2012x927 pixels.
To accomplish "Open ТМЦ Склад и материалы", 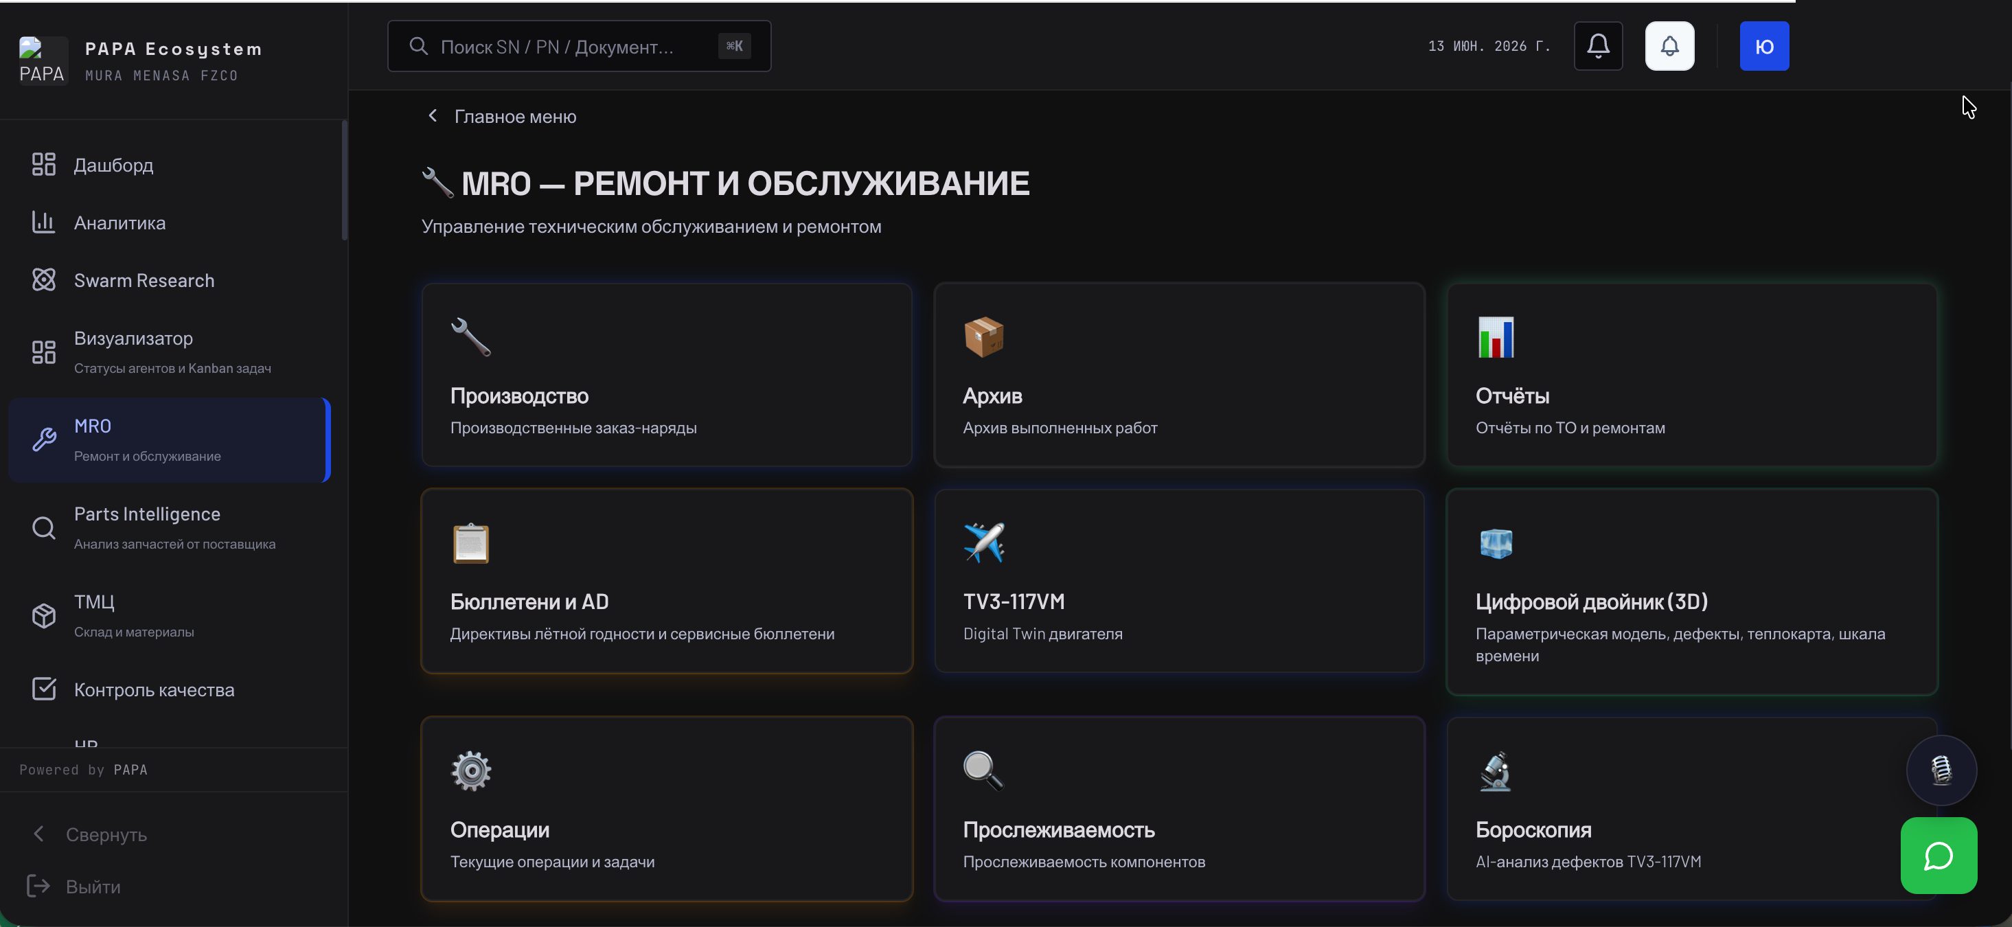I will (x=170, y=615).
